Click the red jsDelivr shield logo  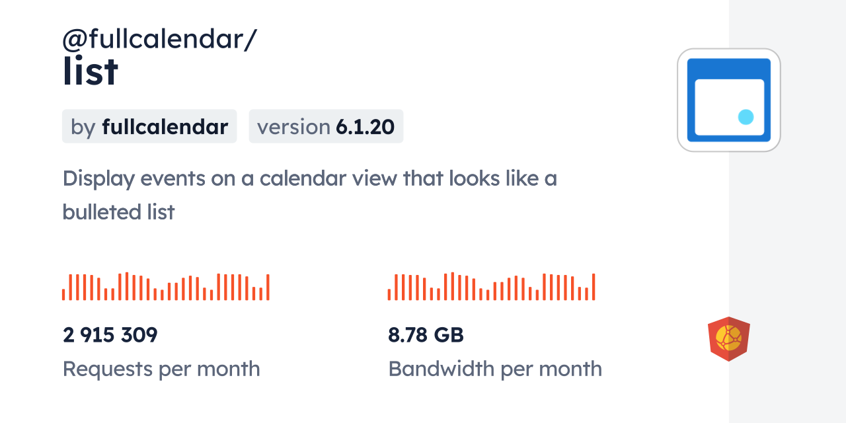click(728, 339)
